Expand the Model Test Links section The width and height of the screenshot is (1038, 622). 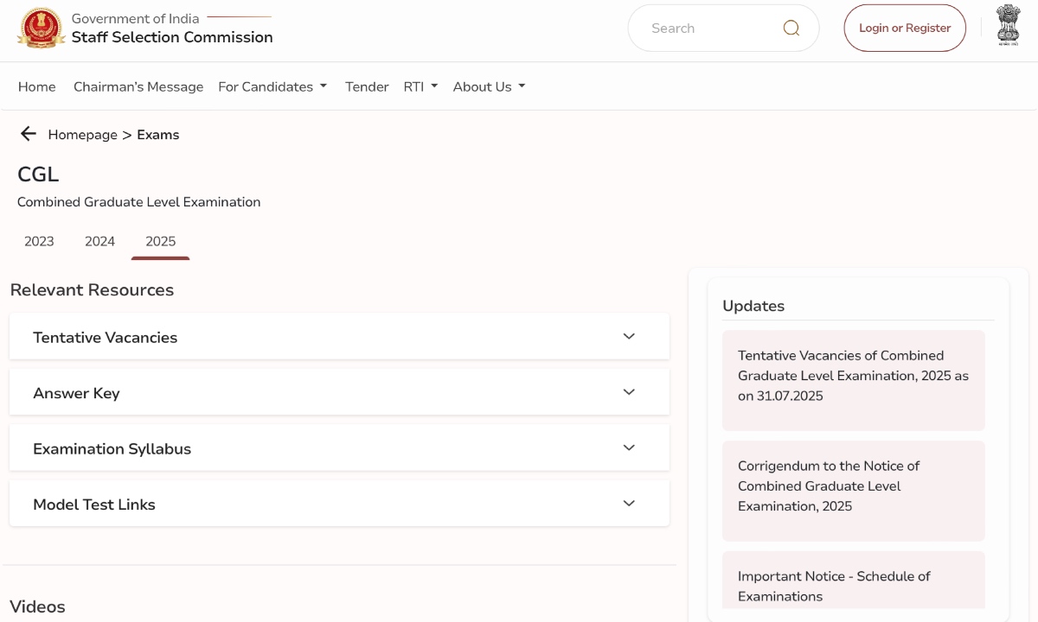339,504
